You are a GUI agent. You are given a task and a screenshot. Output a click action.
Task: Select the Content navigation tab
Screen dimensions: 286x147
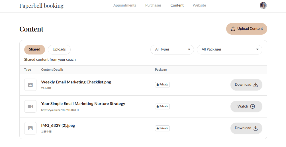coord(177,5)
